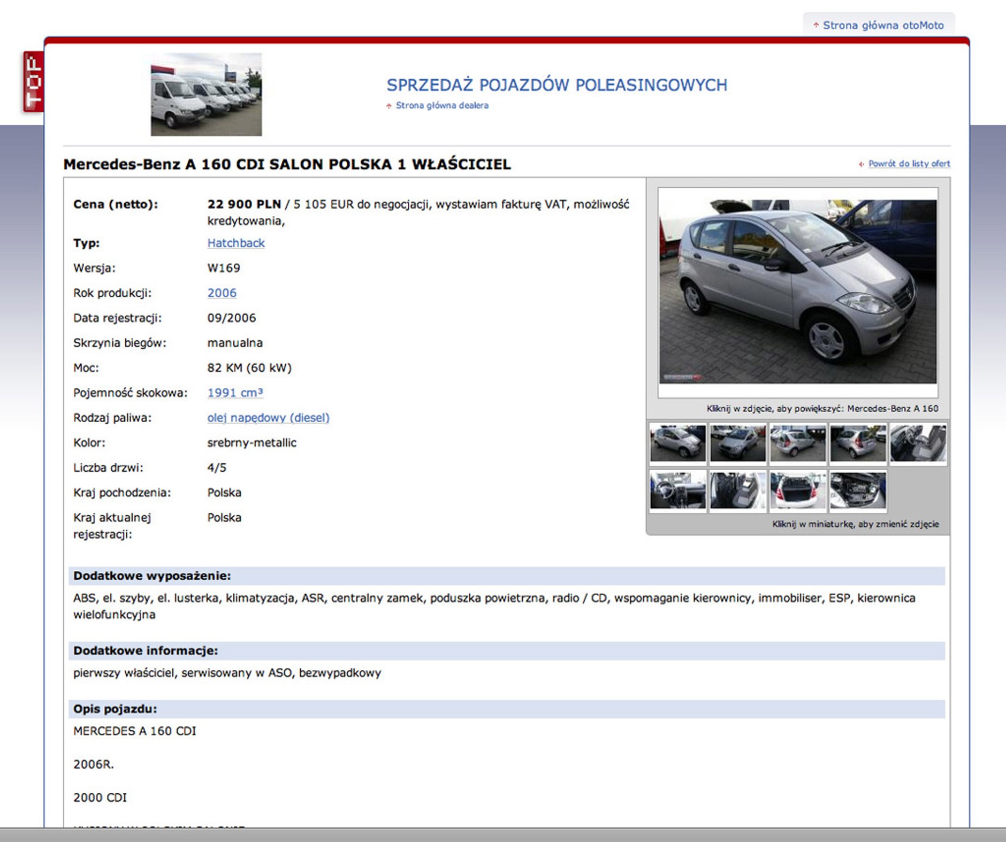Open the Hatchback type link
The width and height of the screenshot is (1006, 842).
[x=235, y=243]
